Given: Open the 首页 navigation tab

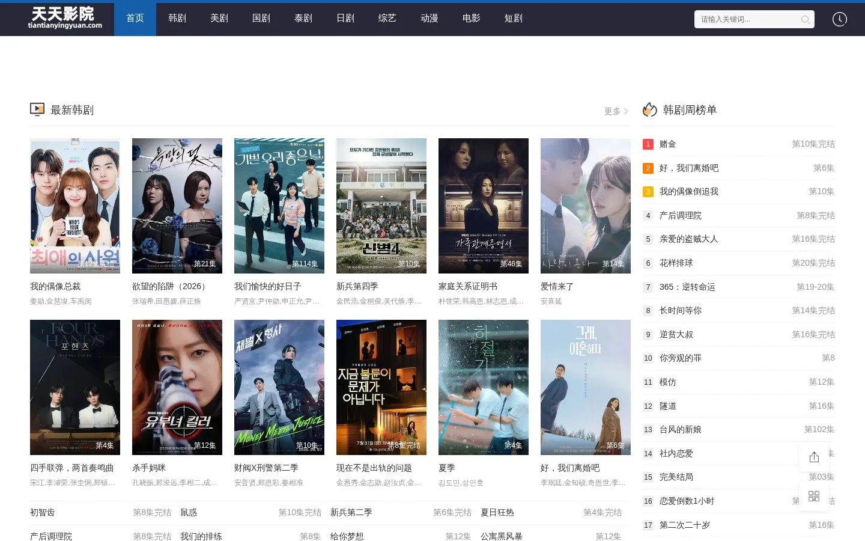Looking at the screenshot, I should 135,19.
